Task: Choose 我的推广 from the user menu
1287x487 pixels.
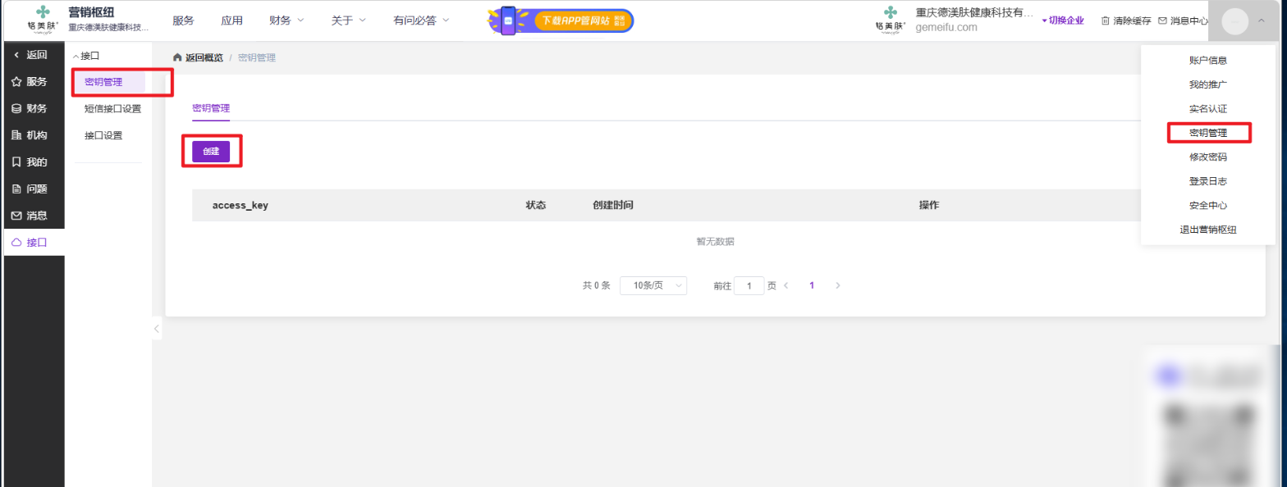Action: [x=1207, y=84]
